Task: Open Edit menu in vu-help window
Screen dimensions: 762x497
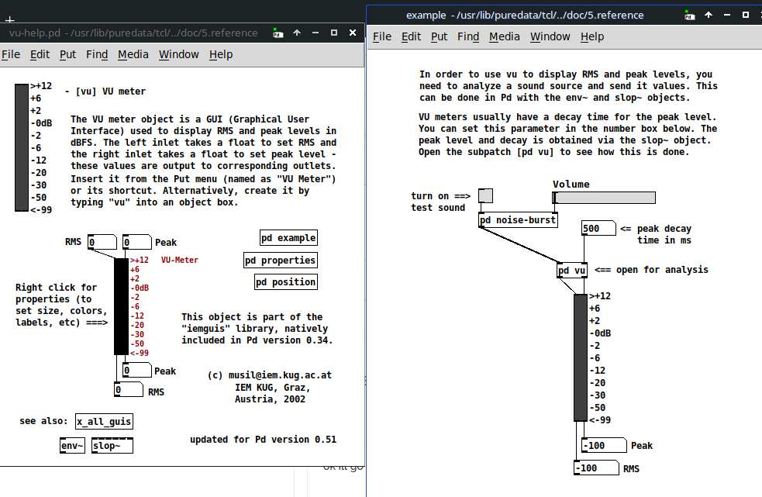Action: [x=40, y=54]
